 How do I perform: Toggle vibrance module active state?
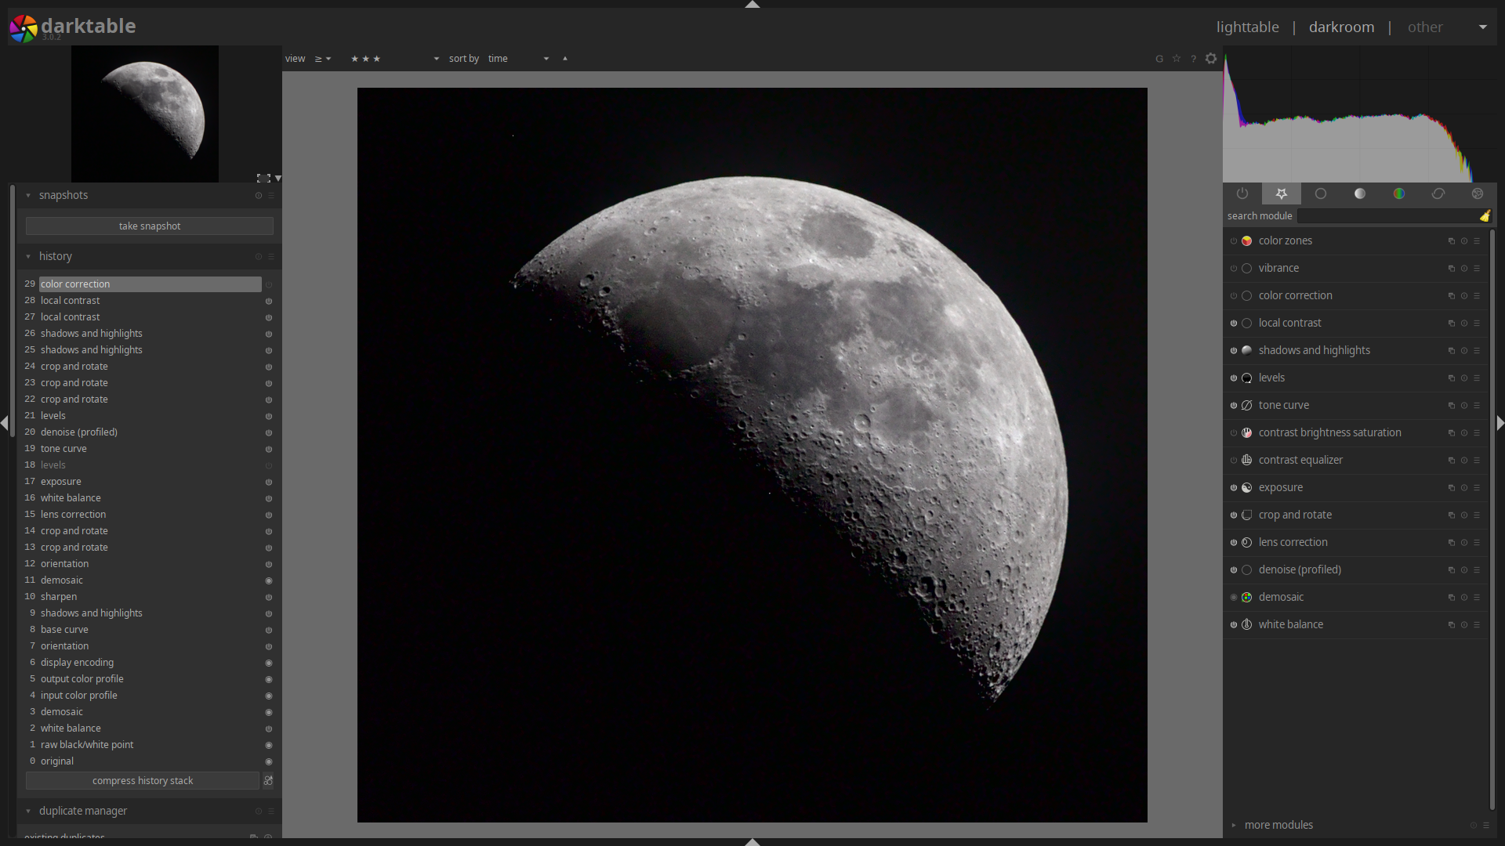(x=1233, y=268)
